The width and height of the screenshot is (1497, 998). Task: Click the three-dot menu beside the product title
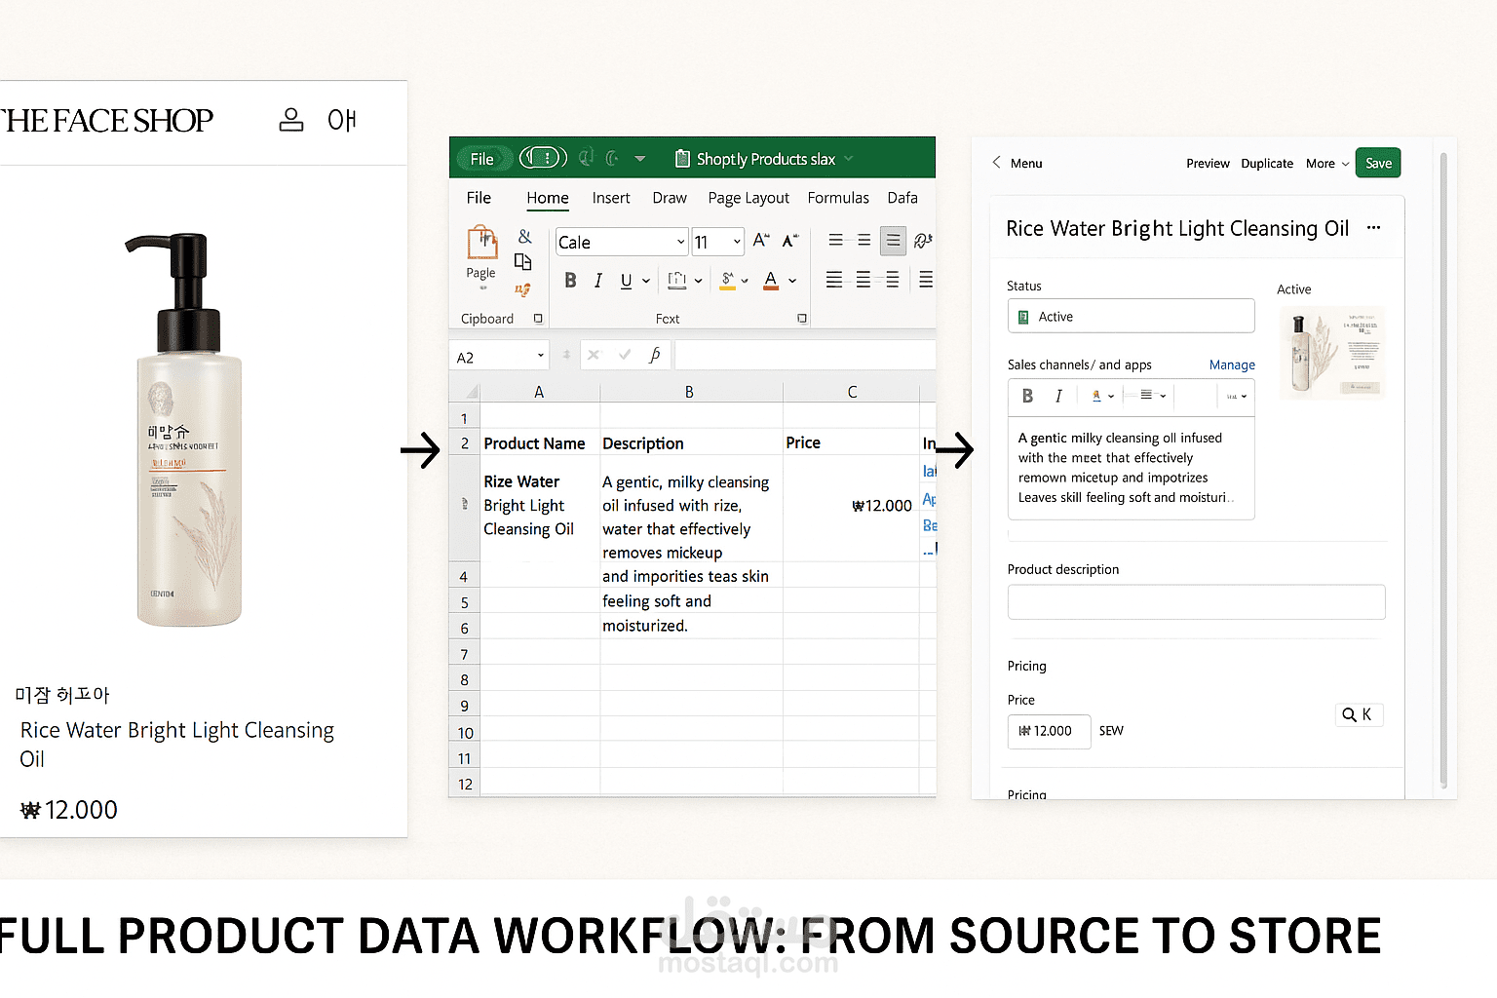pyautogui.click(x=1374, y=227)
